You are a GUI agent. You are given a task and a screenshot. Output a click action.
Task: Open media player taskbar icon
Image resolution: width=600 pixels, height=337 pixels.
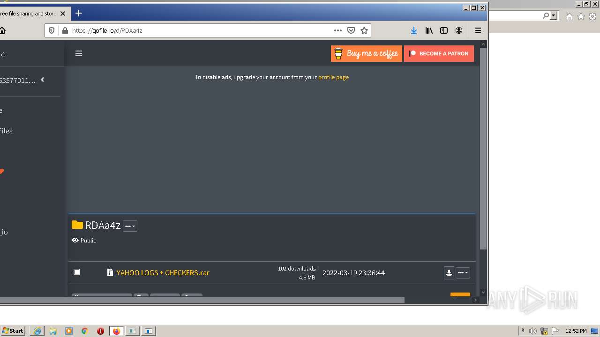(69, 331)
